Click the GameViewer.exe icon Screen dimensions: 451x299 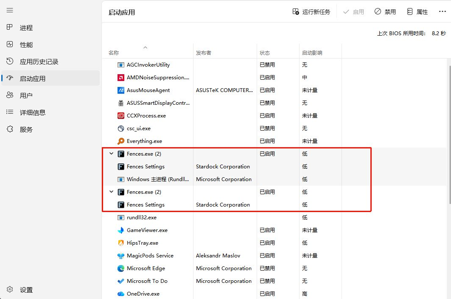coord(120,230)
